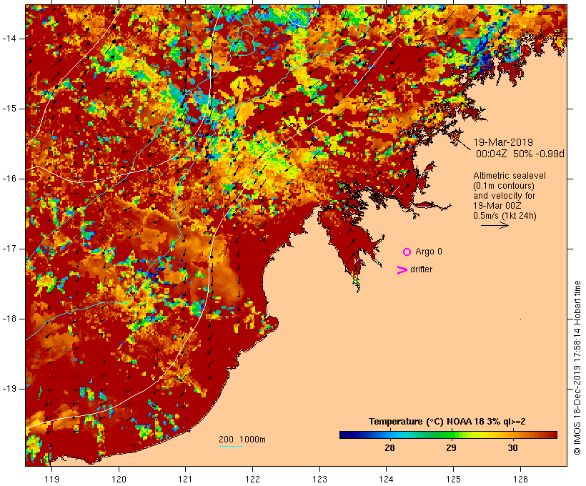
Task: Click the '19-Mar 00Z' text line
Action: [x=497, y=206]
